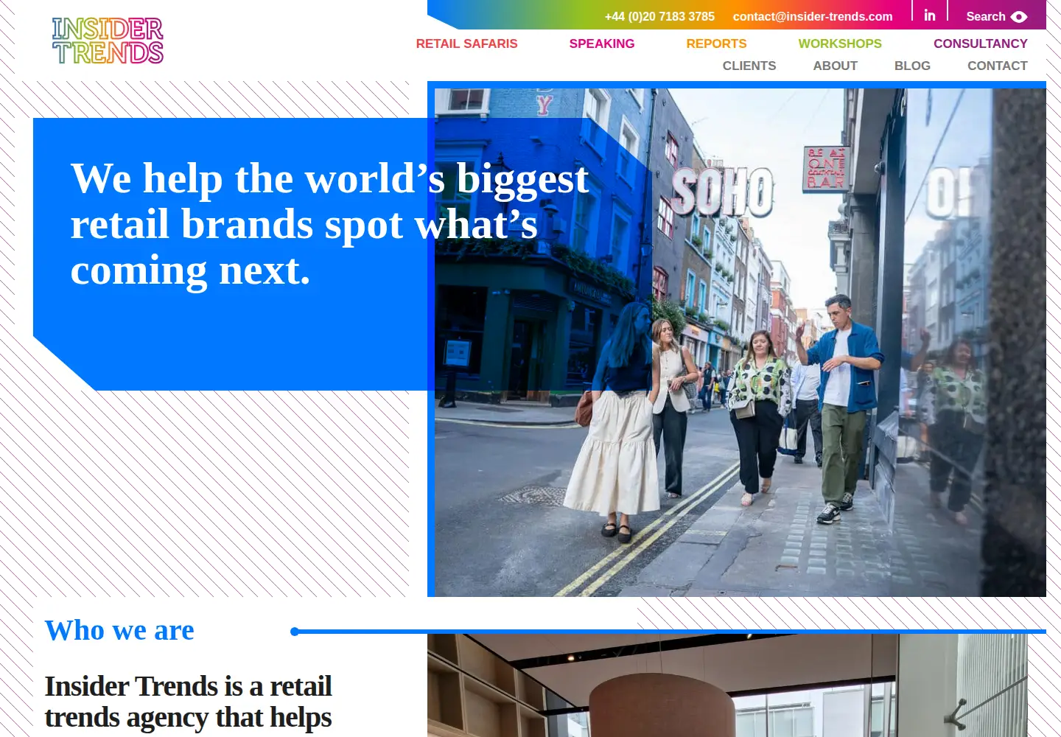
Task: Open the LinkedIn icon link
Action: [930, 15]
